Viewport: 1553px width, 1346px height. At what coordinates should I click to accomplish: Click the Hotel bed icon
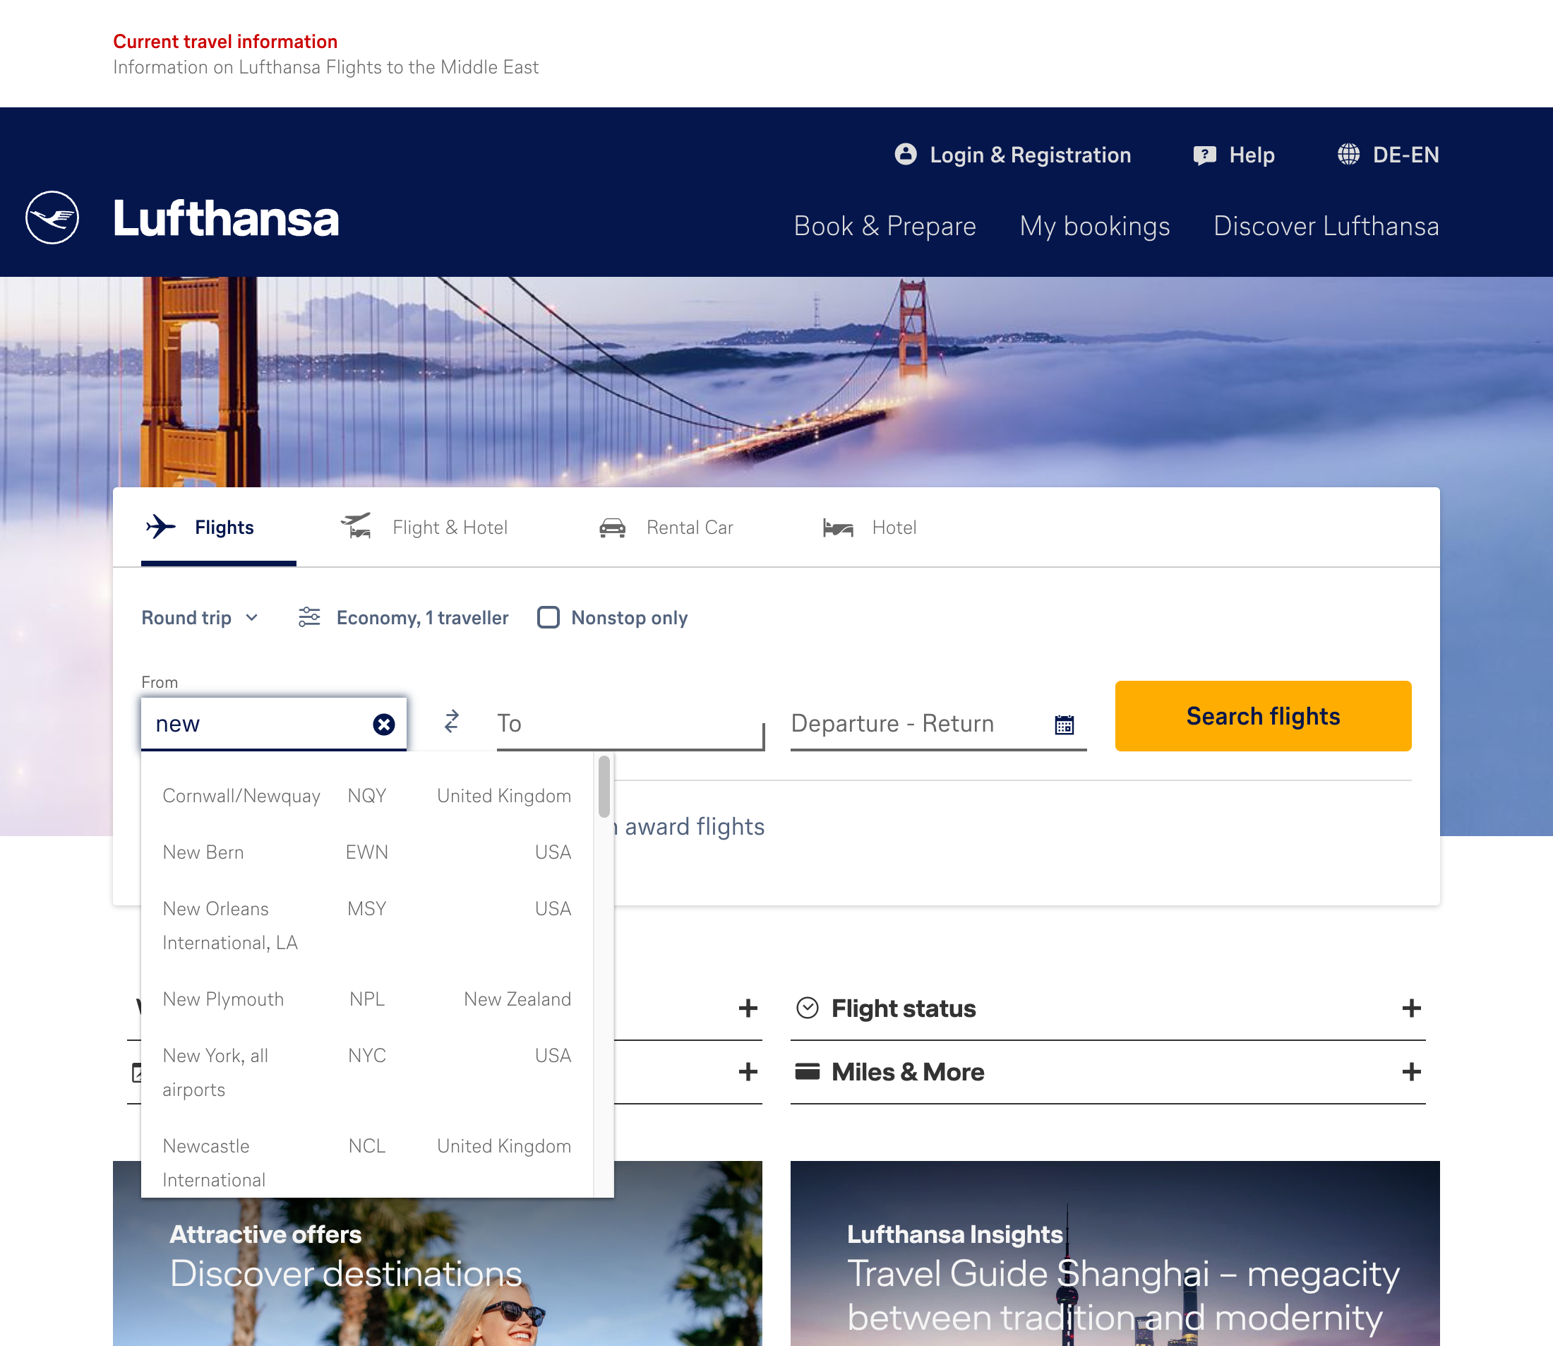(837, 528)
